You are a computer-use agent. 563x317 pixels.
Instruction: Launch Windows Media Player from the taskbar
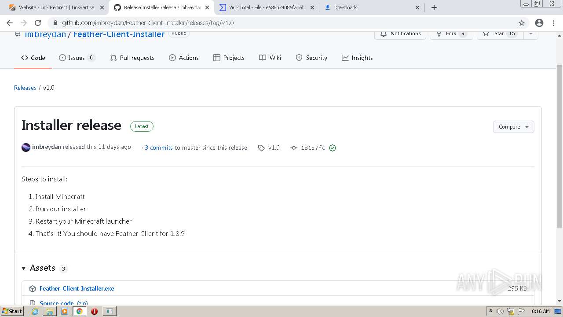coord(65,311)
